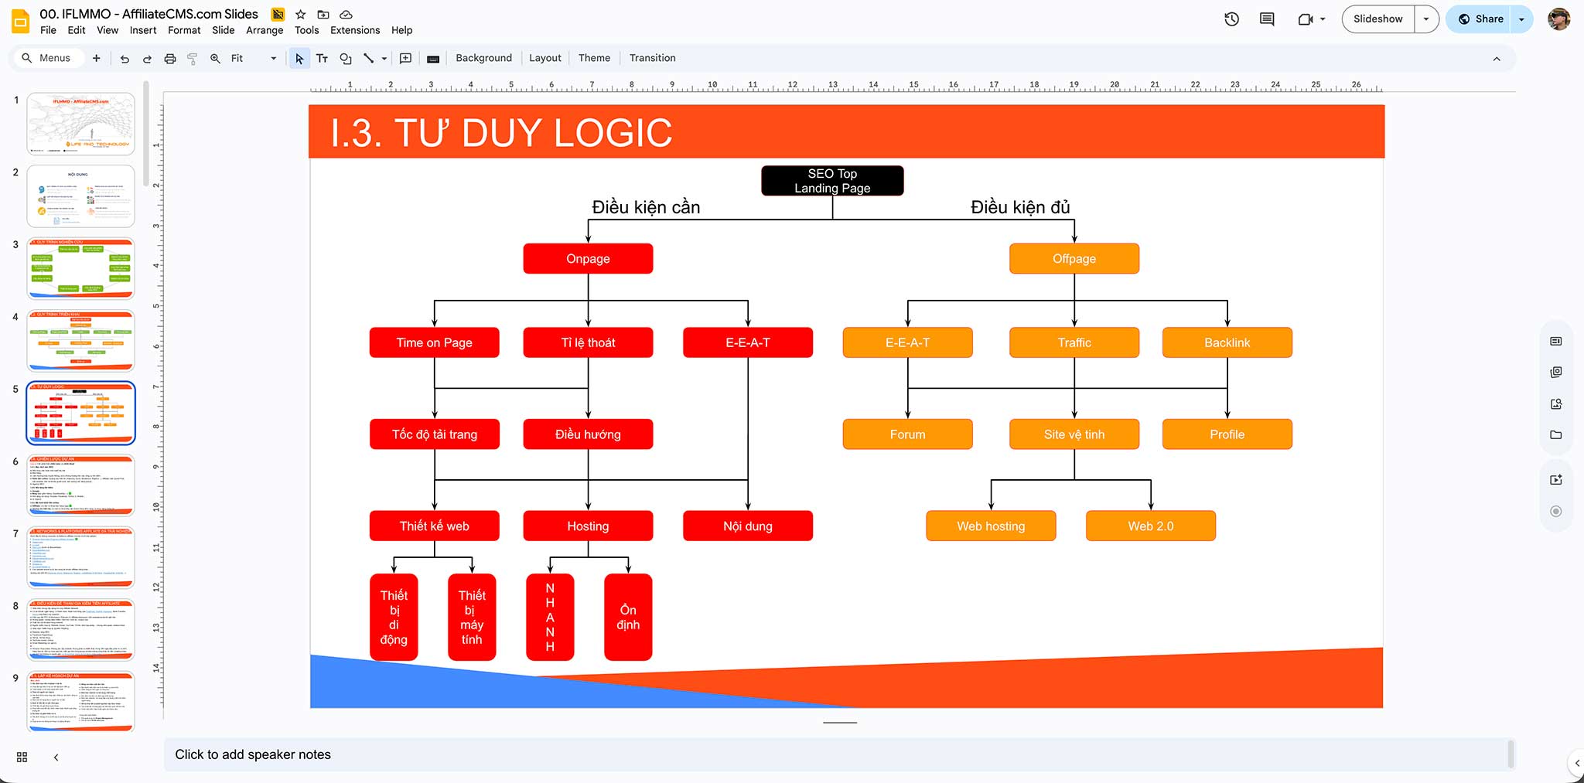Expand side panel chevron at bottom right
The height and width of the screenshot is (783, 1584).
(x=1577, y=763)
